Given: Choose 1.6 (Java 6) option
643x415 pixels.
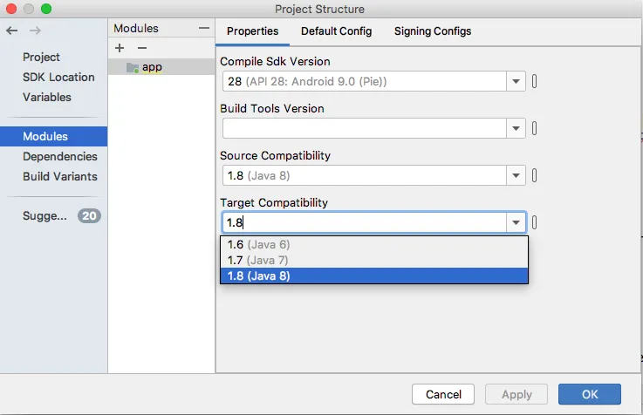Looking at the screenshot, I should (257, 245).
